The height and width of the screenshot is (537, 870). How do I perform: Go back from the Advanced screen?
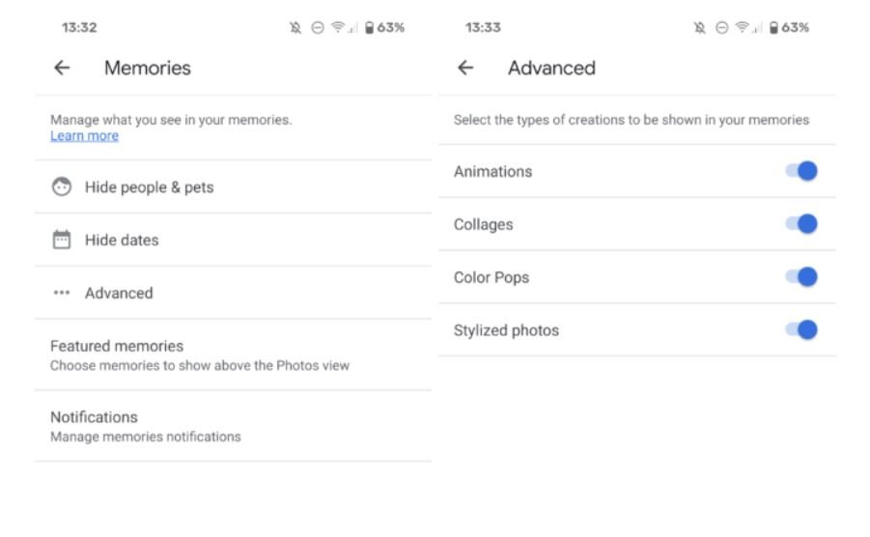465,68
